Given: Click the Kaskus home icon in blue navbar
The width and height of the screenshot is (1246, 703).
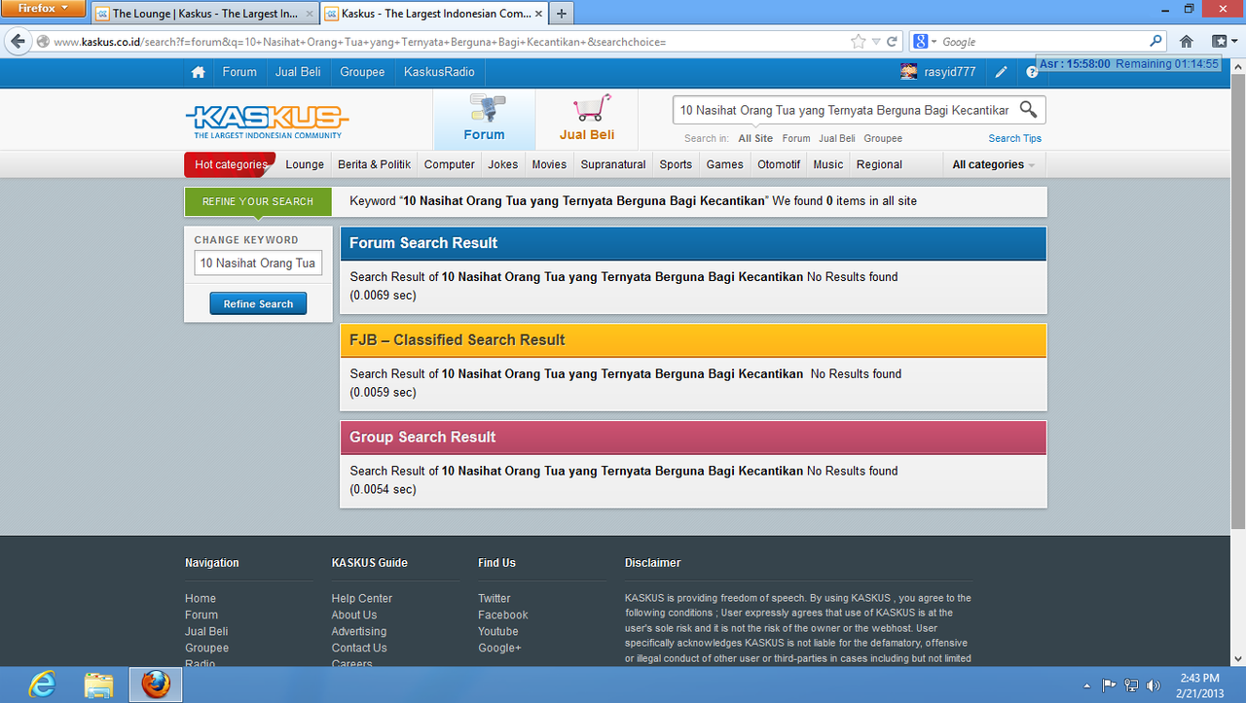Looking at the screenshot, I should point(199,72).
